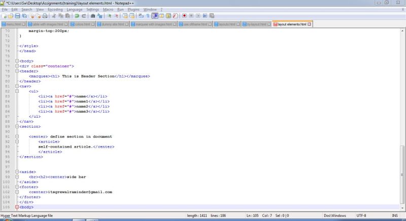Toggle Synchronize Horizontal Scrolling

[x=132, y=16]
